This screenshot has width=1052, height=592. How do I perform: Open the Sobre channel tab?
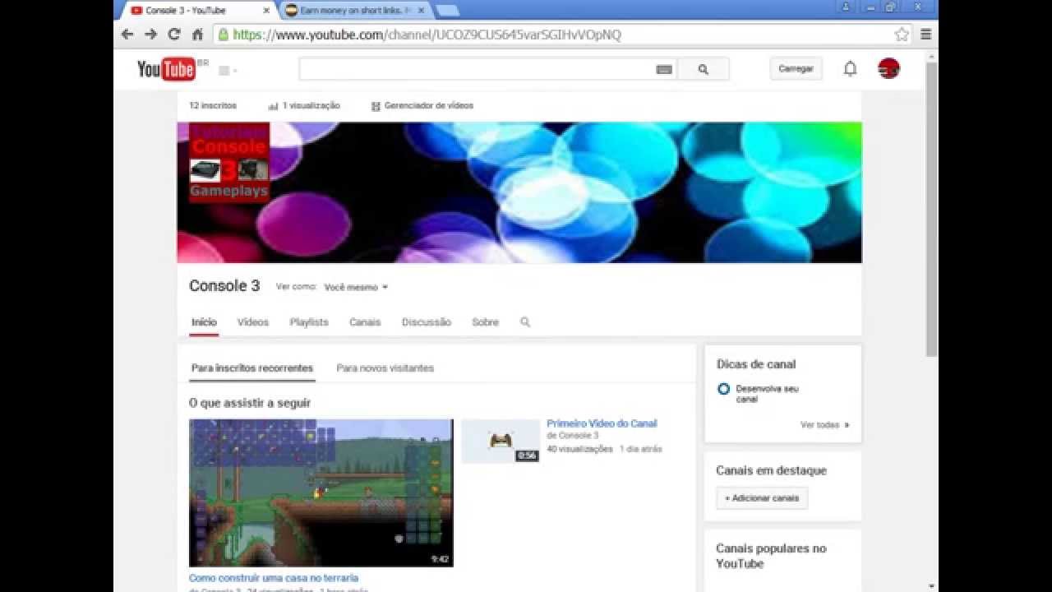(x=485, y=322)
